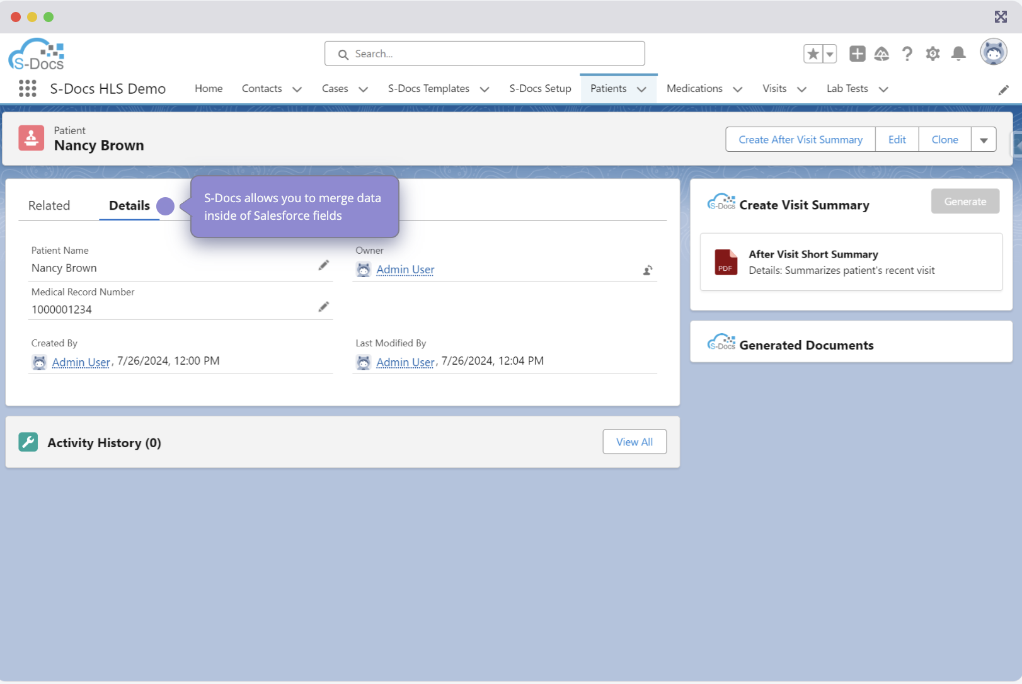Image resolution: width=1022 pixels, height=684 pixels.
Task: Click Create After Visit Summary button
Action: point(800,140)
